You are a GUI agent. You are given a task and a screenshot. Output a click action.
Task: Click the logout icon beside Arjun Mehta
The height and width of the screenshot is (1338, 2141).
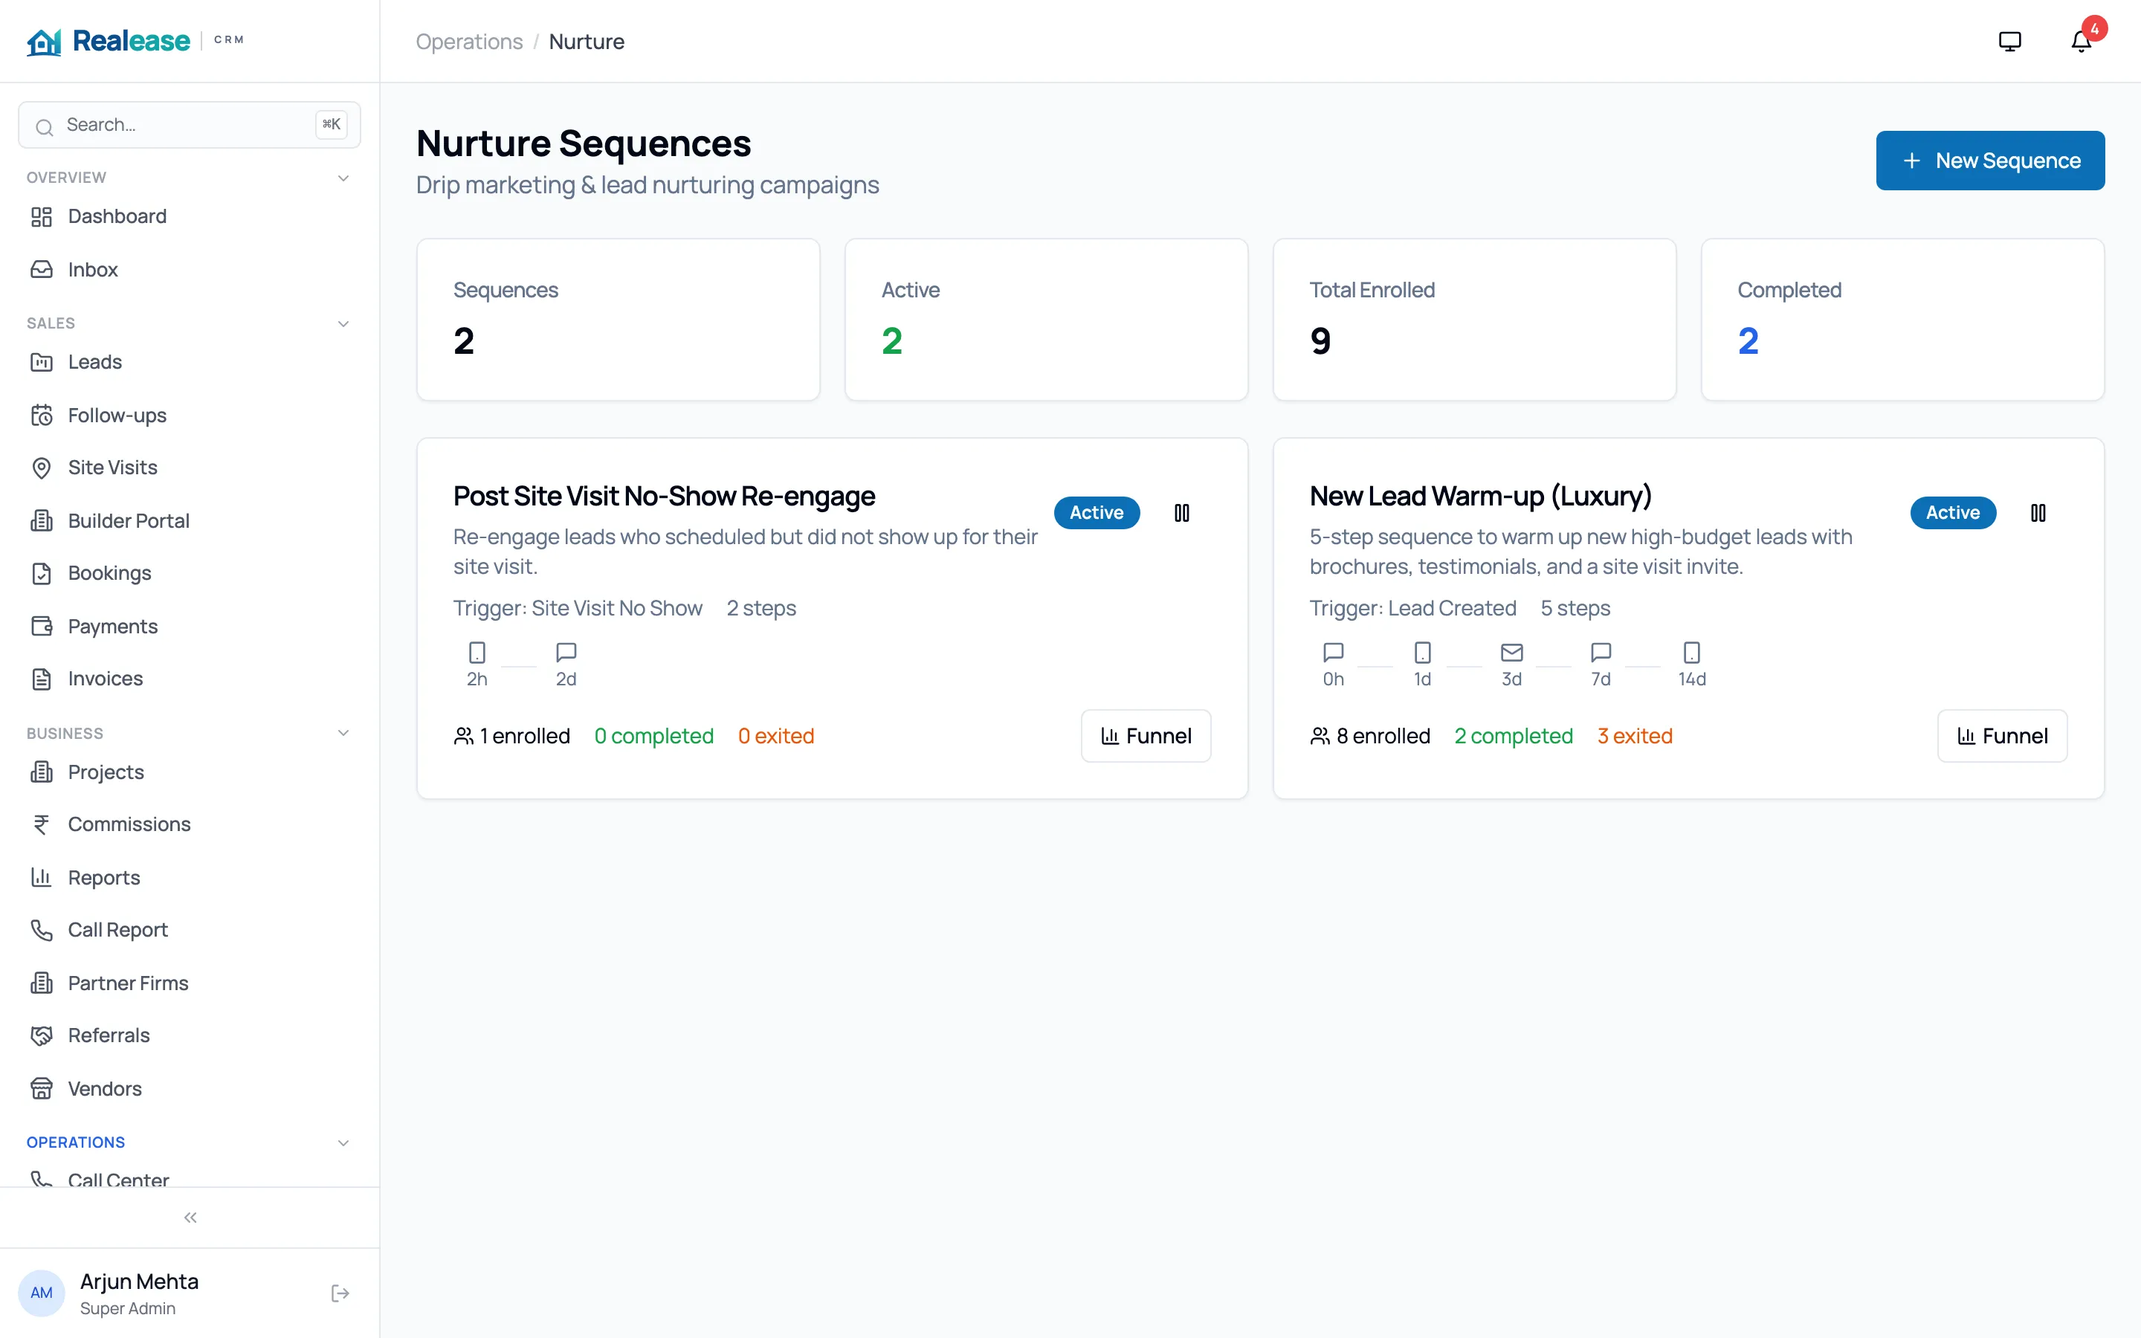point(340,1293)
